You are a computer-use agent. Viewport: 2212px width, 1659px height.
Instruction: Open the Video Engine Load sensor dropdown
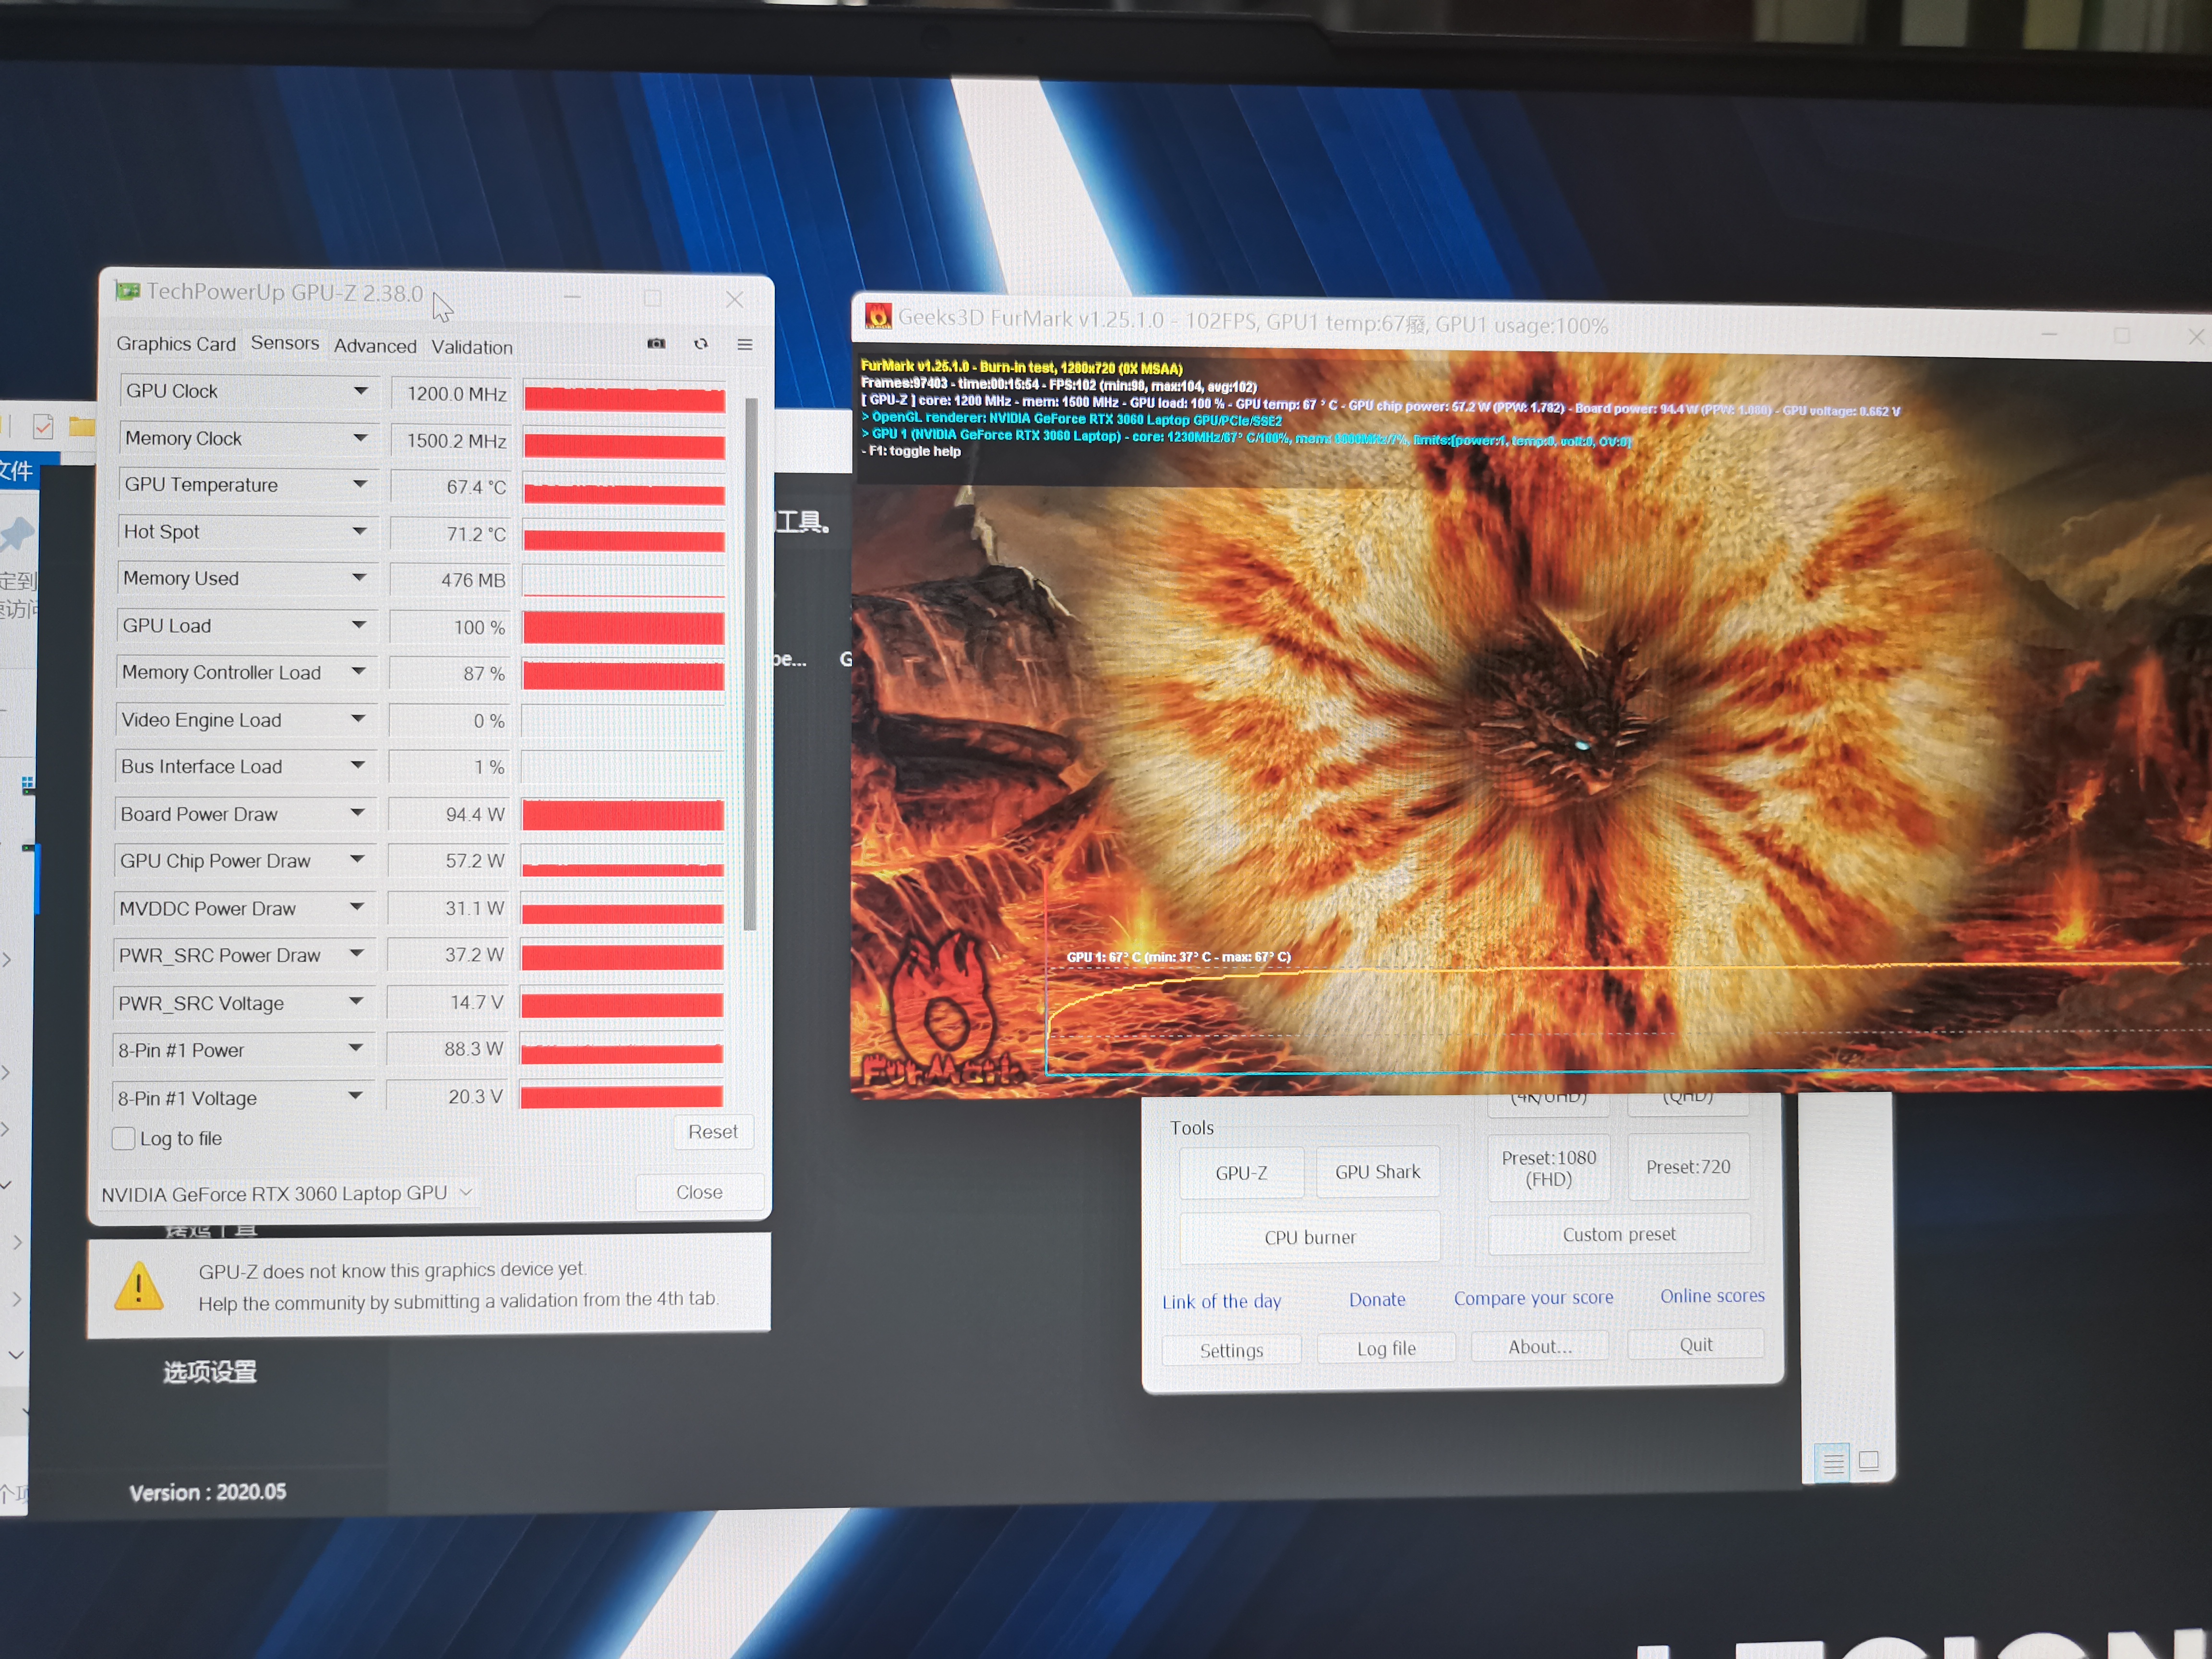tap(358, 718)
